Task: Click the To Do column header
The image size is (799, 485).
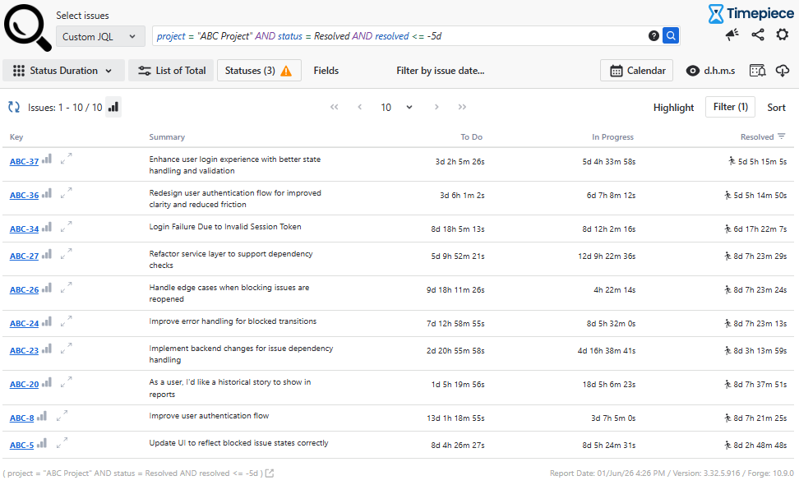Action: point(471,137)
